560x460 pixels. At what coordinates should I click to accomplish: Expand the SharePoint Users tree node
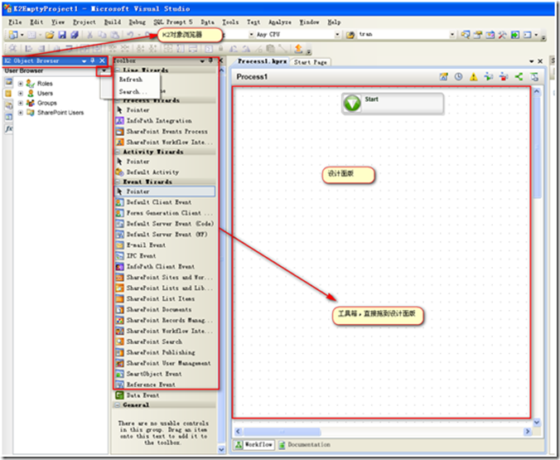click(21, 113)
